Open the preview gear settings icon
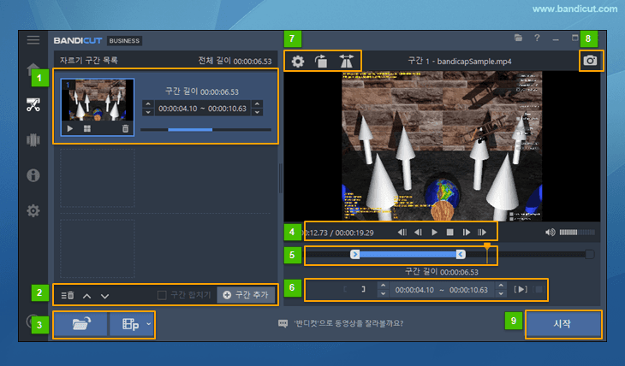The width and height of the screenshot is (625, 366). (298, 62)
